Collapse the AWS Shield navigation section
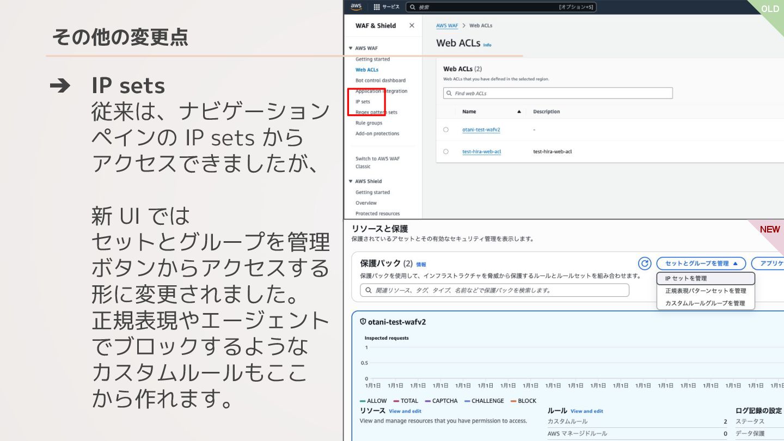The width and height of the screenshot is (784, 441). click(x=351, y=181)
